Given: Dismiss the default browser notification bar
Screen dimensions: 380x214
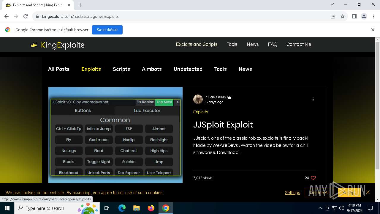Looking at the screenshot, I should click(373, 30).
